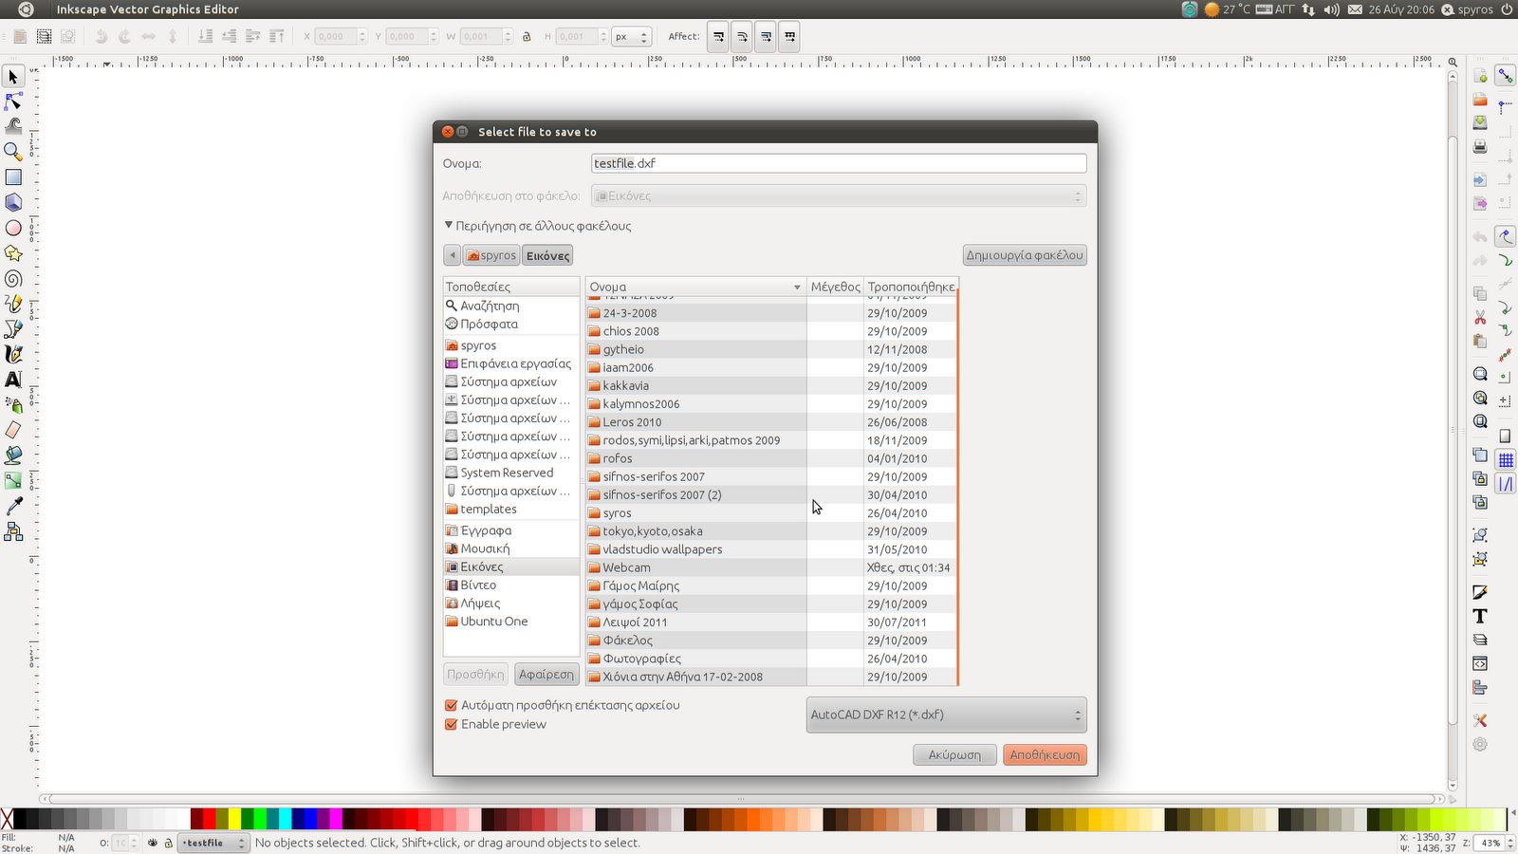Toggle layer visibility eye in status bar
Screen dimensions: 1518x854
pyautogui.click(x=152, y=843)
